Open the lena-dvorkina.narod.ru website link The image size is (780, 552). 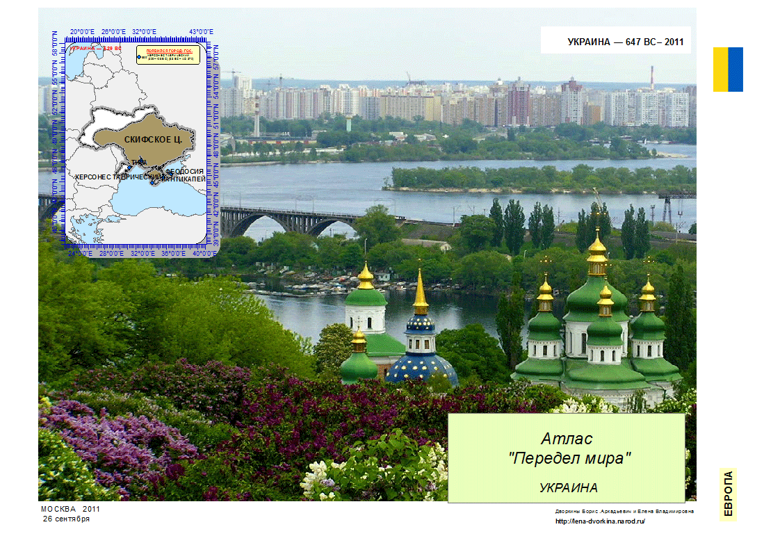click(x=600, y=521)
